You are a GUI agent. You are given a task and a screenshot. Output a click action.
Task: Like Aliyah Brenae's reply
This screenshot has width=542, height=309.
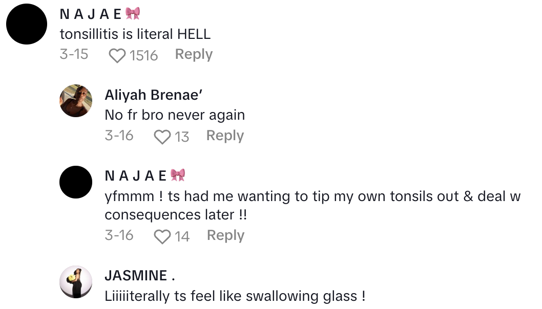pyautogui.click(x=163, y=136)
